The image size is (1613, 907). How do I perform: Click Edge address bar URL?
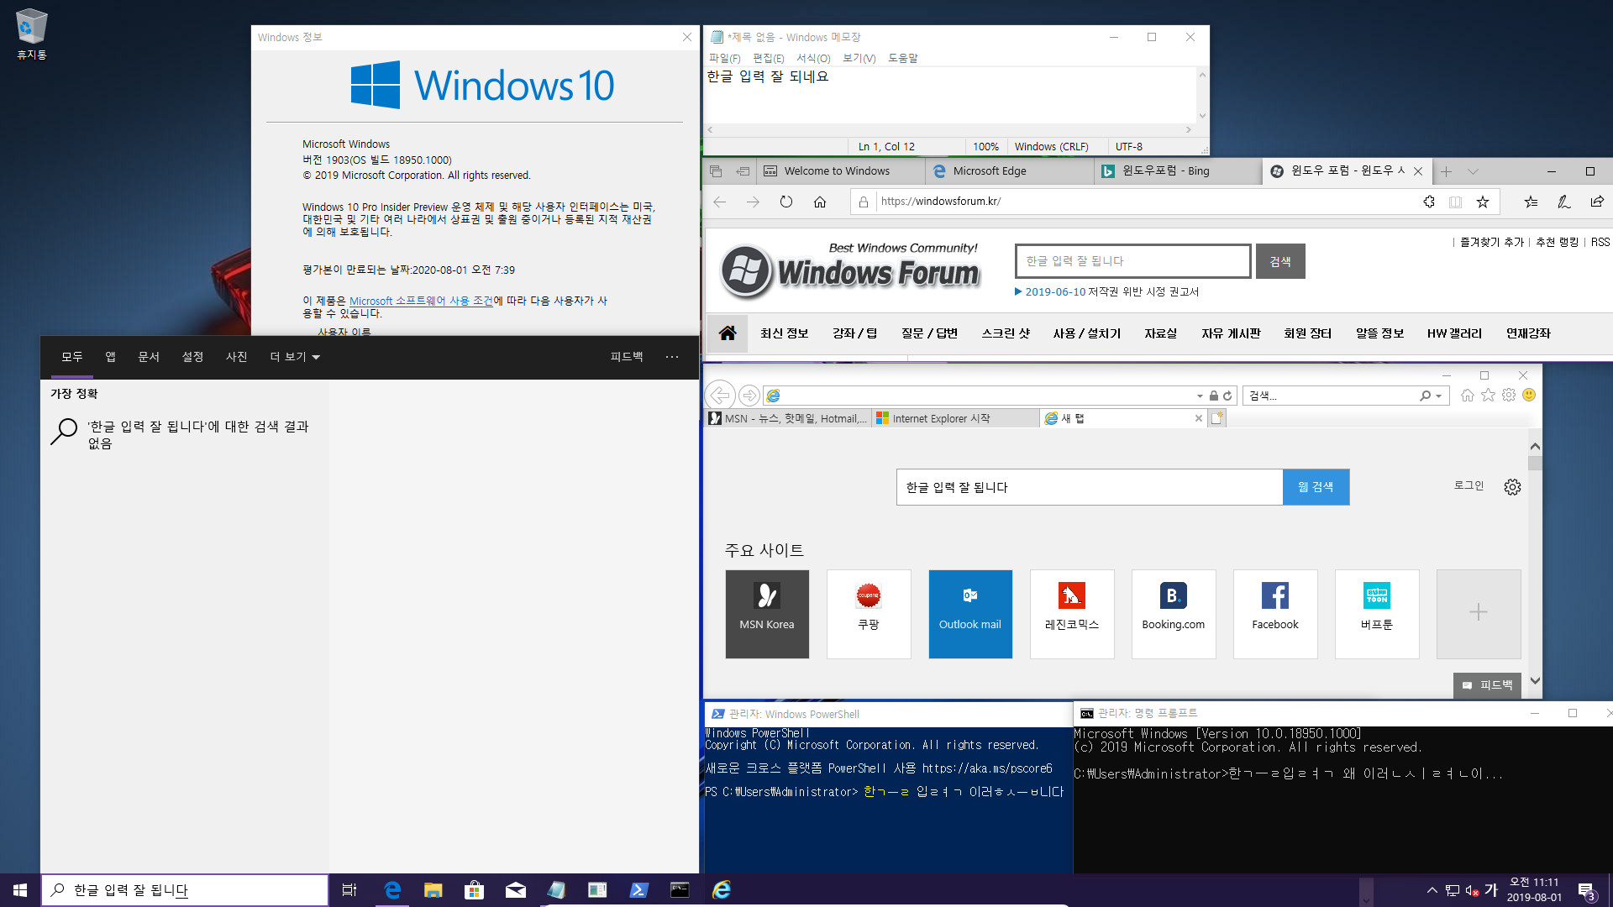point(941,202)
